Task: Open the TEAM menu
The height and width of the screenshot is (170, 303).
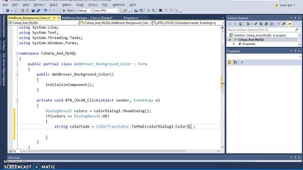Action: pos(80,5)
